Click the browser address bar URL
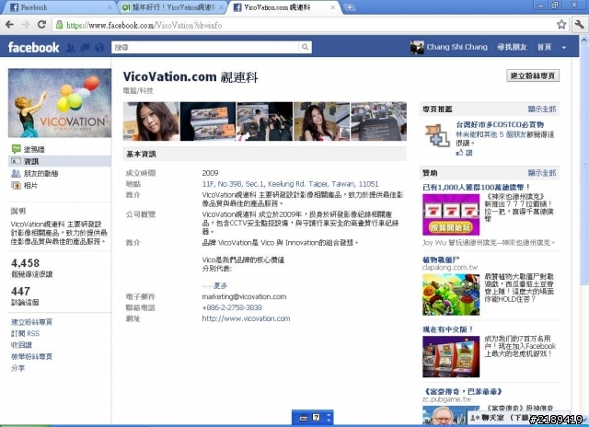 point(144,25)
